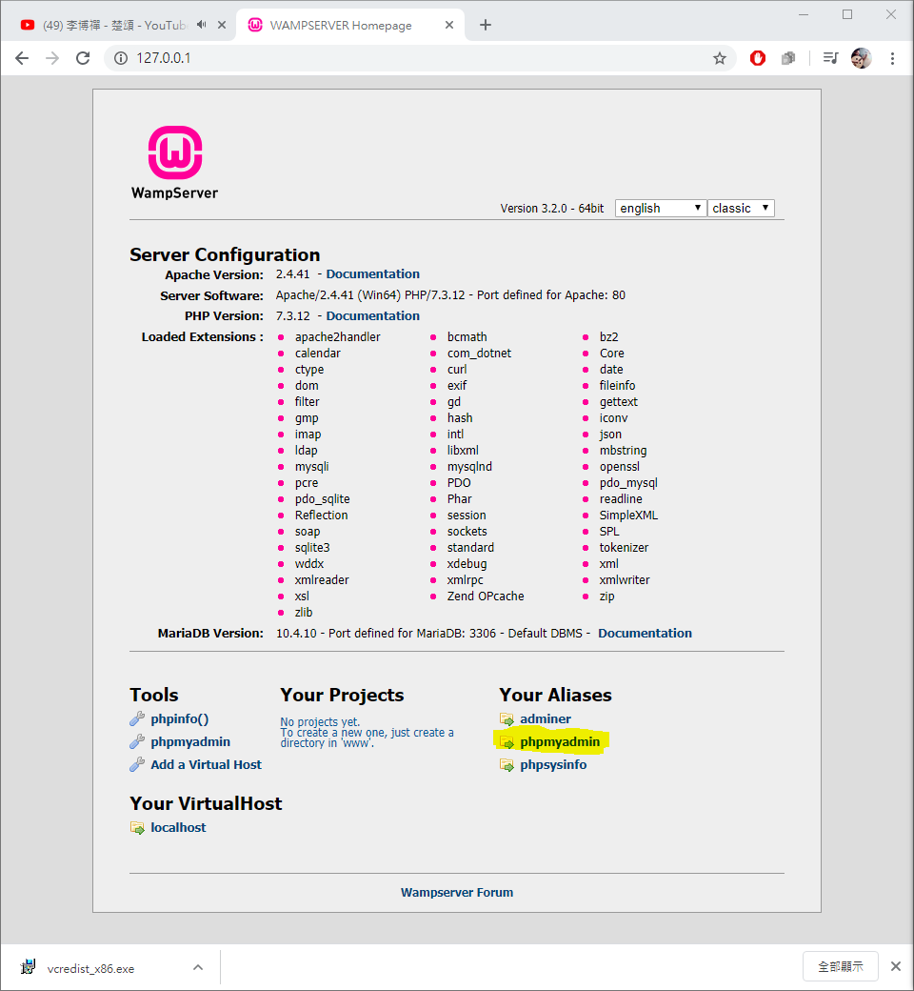Open the media control playlist icon
Viewport: 914px width, 991px height.
830,58
